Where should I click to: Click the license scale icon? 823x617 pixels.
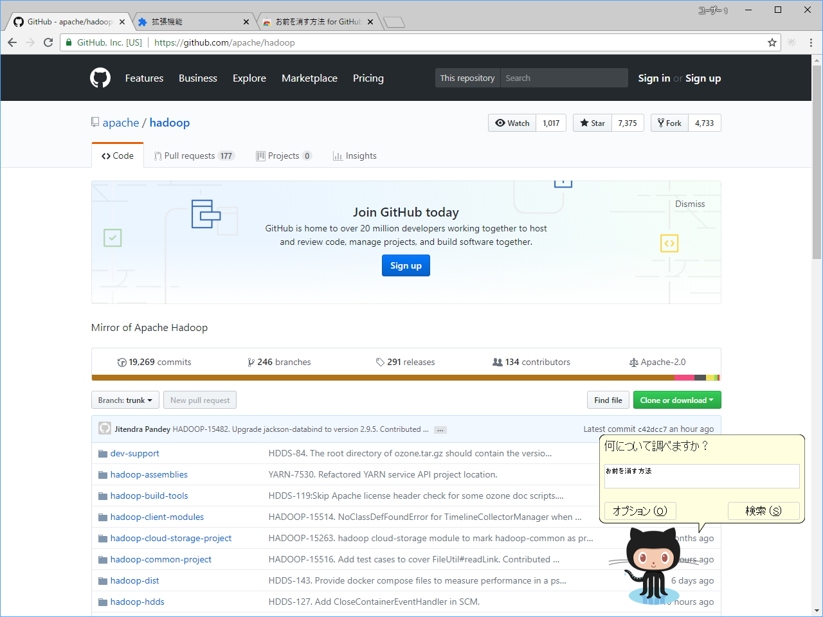[x=634, y=362]
